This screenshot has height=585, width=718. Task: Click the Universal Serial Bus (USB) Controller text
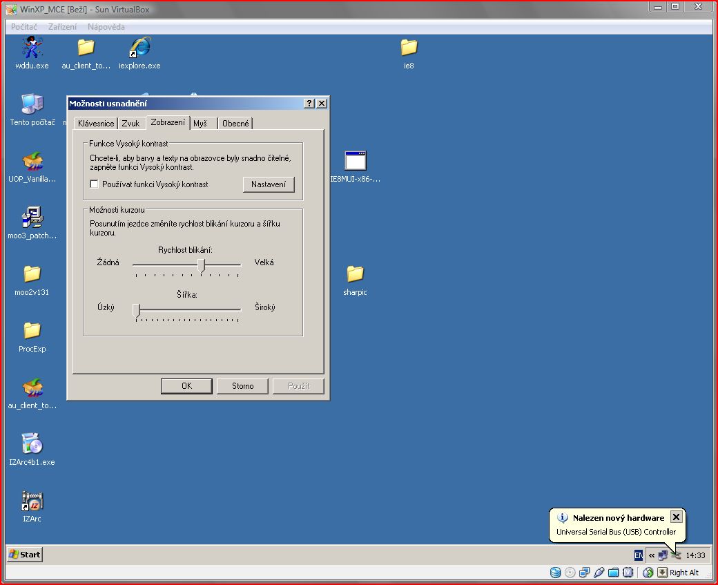pyautogui.click(x=616, y=532)
